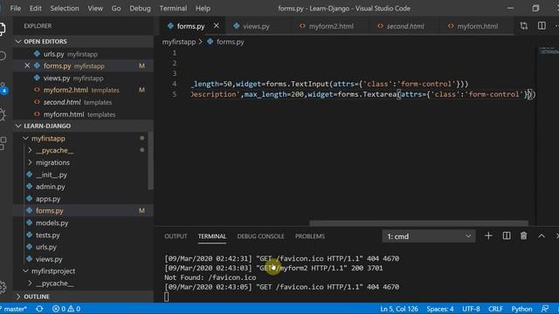The height and width of the screenshot is (314, 559).
Task: Click Ln 5, Col 126 in status bar
Action: pos(399,309)
